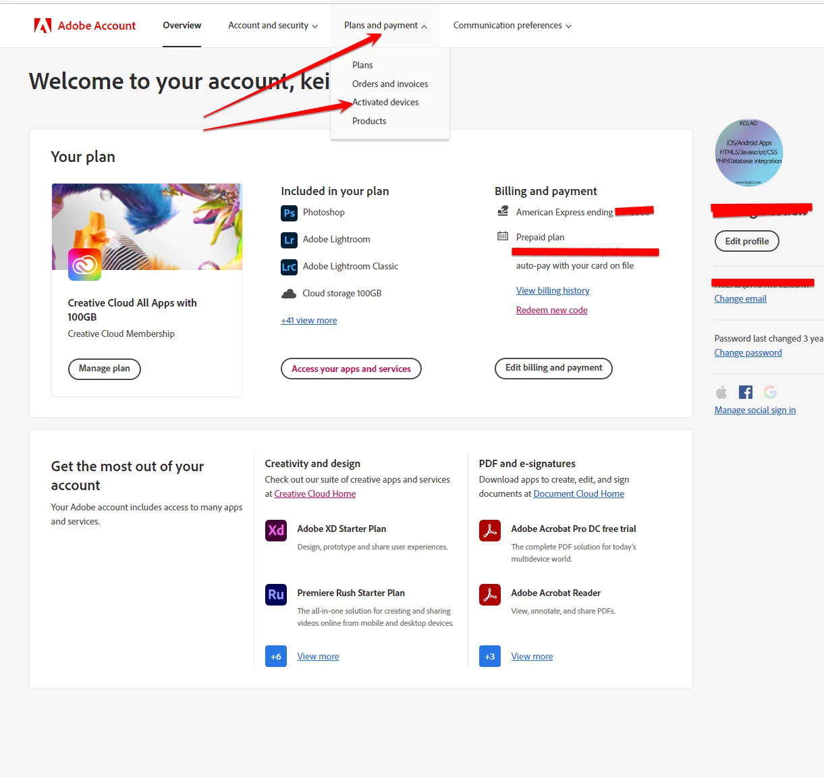Click the Premiere Rush Ru icon
The width and height of the screenshot is (824, 777).
pyautogui.click(x=276, y=595)
